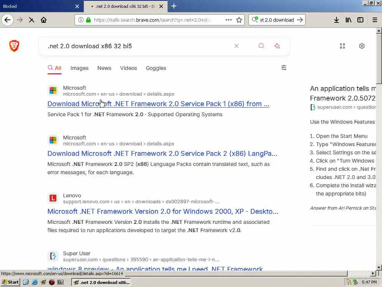Submit search bar query with the arrow

tap(300, 20)
